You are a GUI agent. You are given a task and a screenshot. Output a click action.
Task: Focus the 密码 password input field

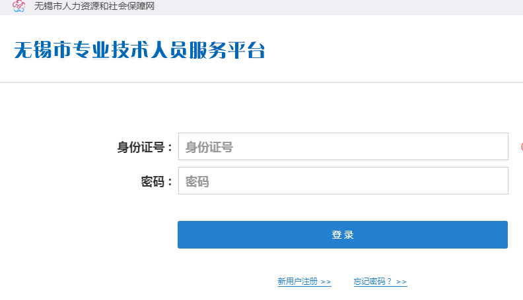click(x=343, y=181)
